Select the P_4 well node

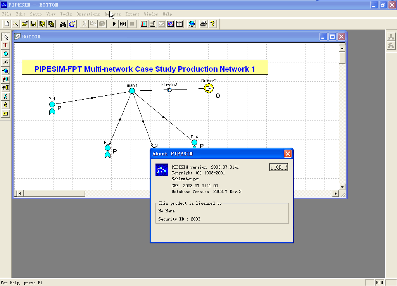pyautogui.click(x=195, y=143)
